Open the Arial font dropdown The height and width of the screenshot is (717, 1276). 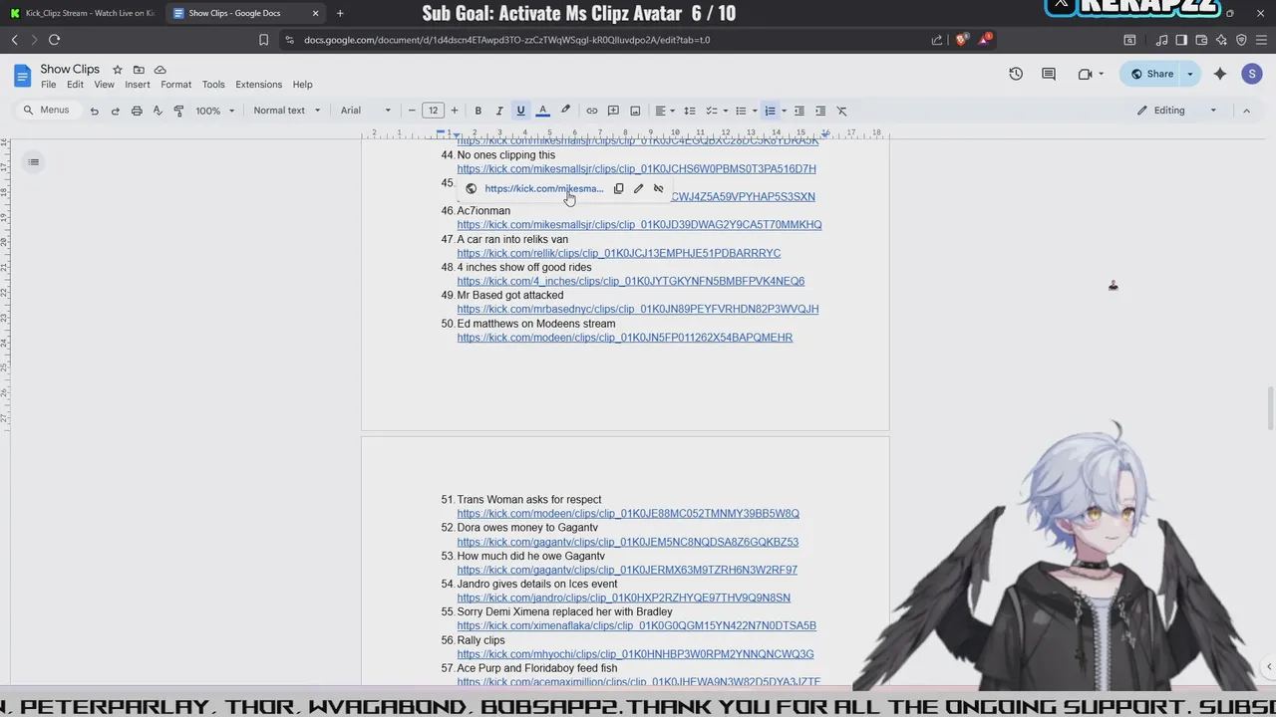coord(366,111)
